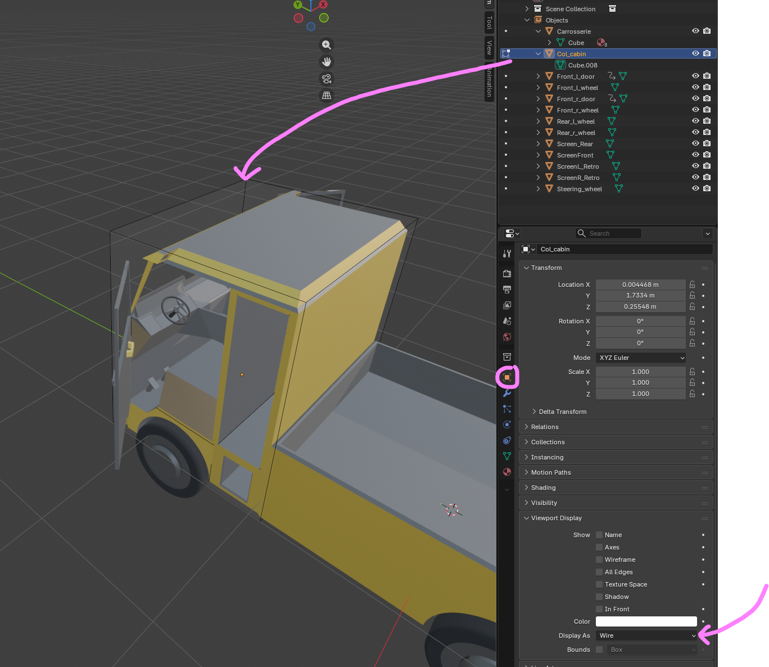
Task: Open the Tool properties tab
Action: coord(507,254)
